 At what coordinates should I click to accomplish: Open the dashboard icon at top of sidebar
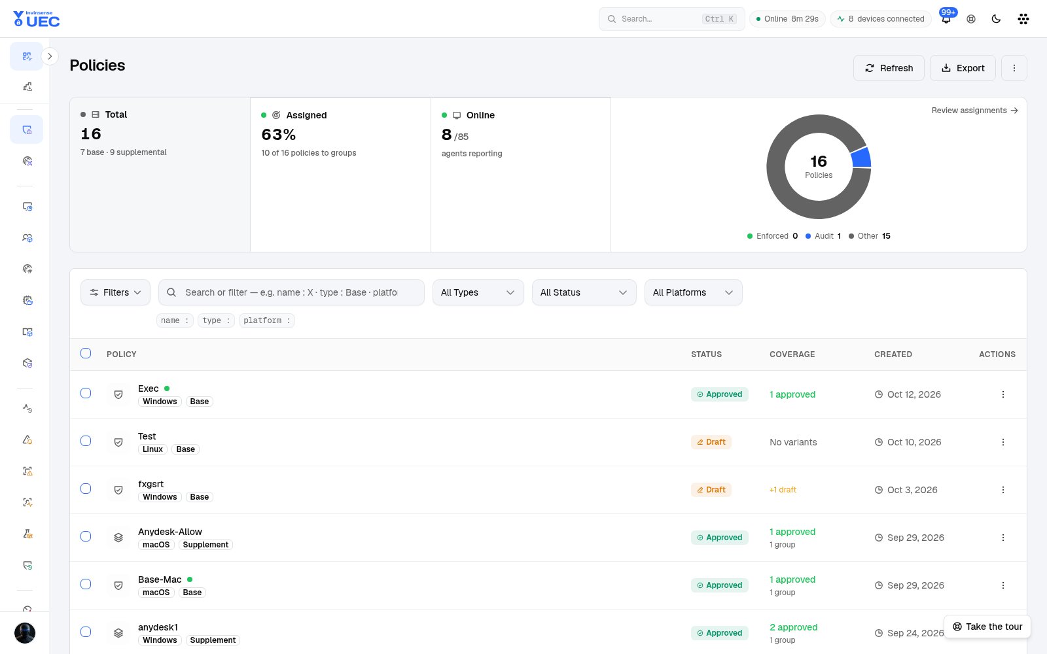[x=27, y=56]
